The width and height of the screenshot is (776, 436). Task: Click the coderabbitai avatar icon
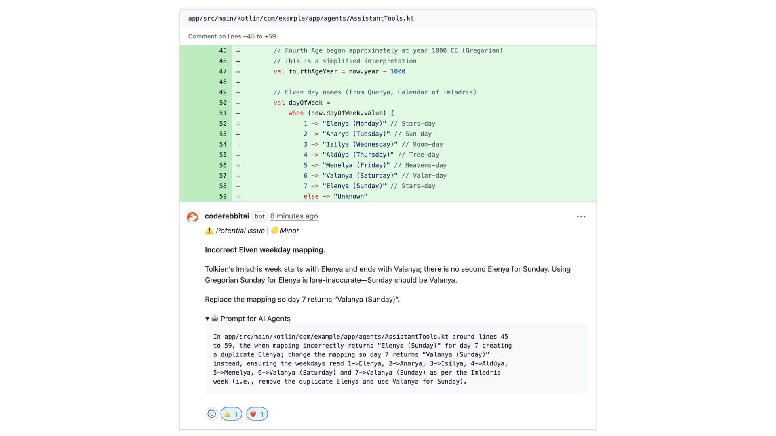pos(192,217)
